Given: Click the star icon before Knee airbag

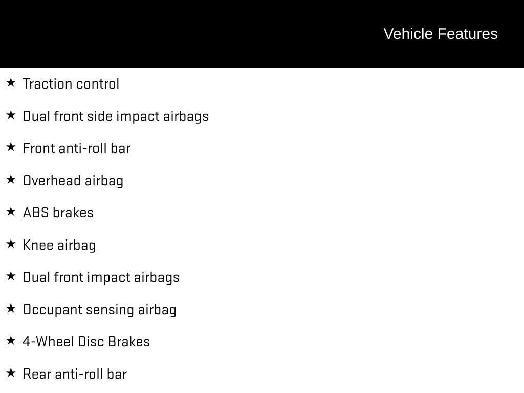Looking at the screenshot, I should coord(11,244).
